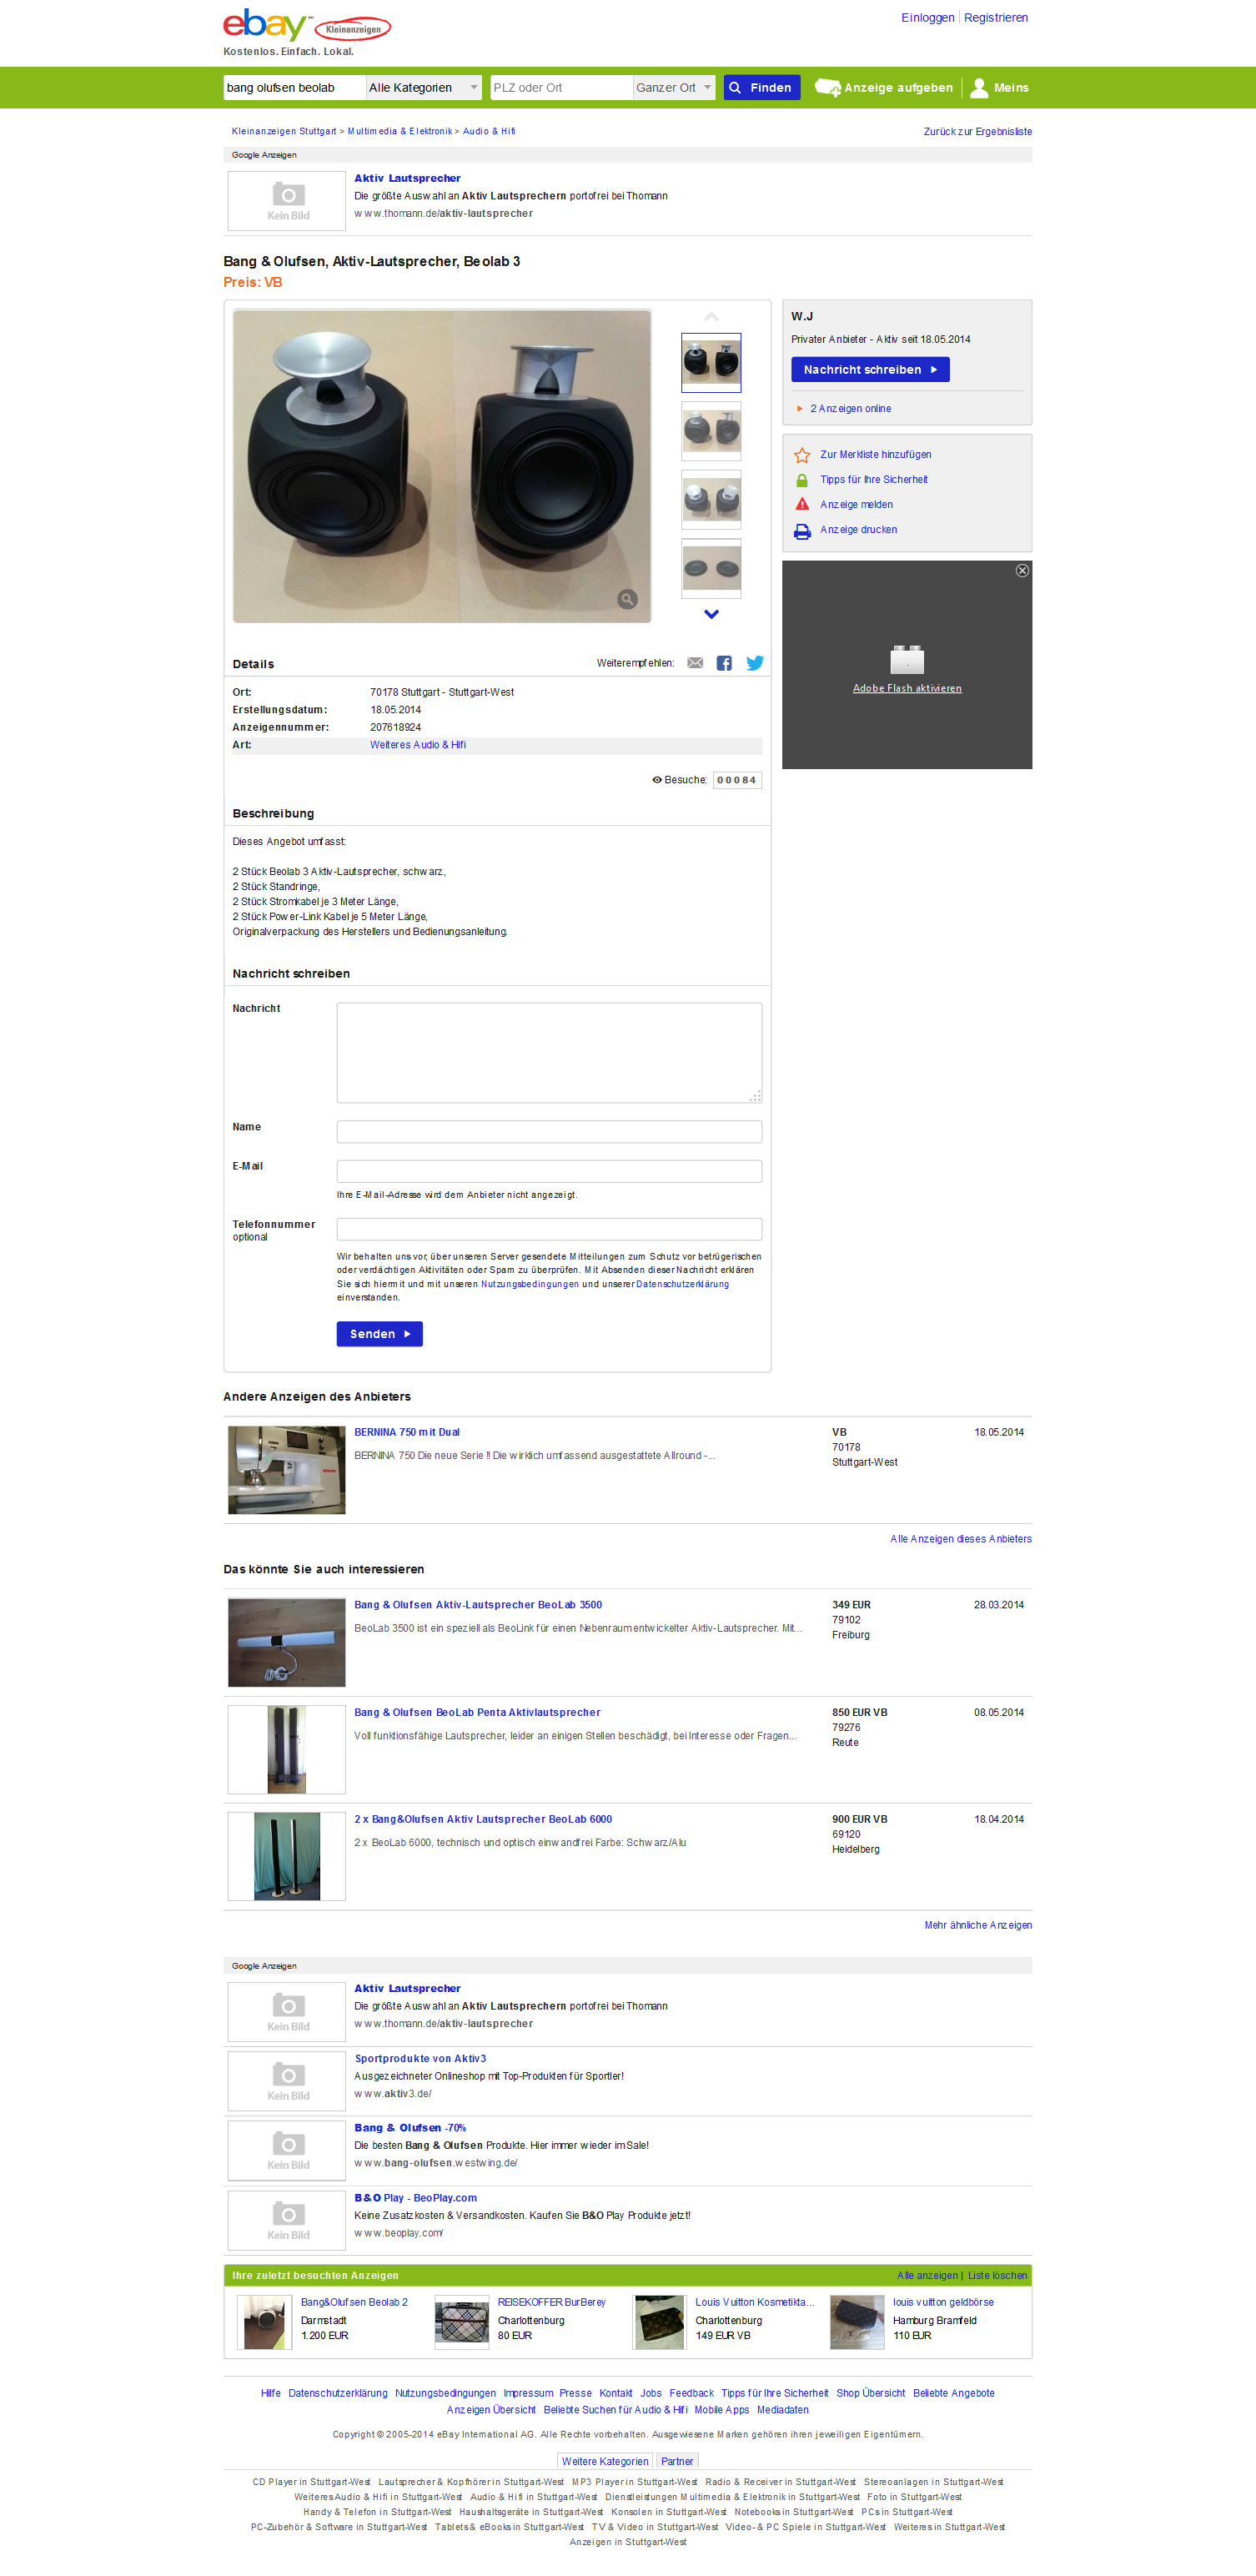
Task: Open Bang & Olufsen -70% ad link
Action: click(x=410, y=2128)
